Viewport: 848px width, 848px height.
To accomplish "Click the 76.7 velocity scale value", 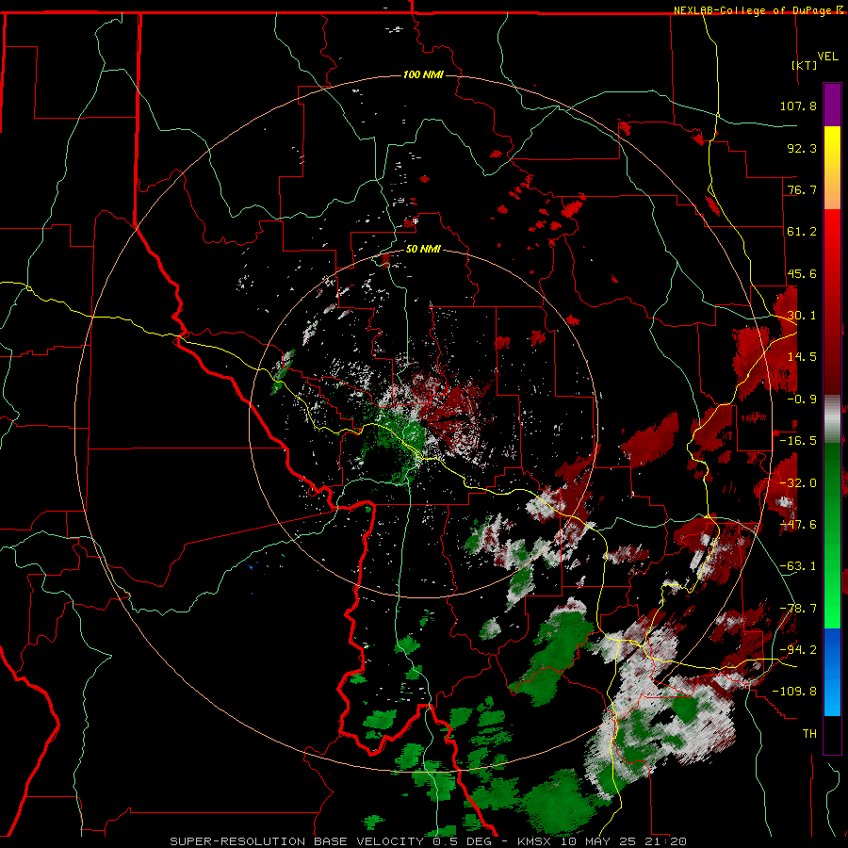I will pos(802,189).
